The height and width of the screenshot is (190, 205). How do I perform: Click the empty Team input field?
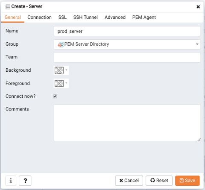point(127,57)
